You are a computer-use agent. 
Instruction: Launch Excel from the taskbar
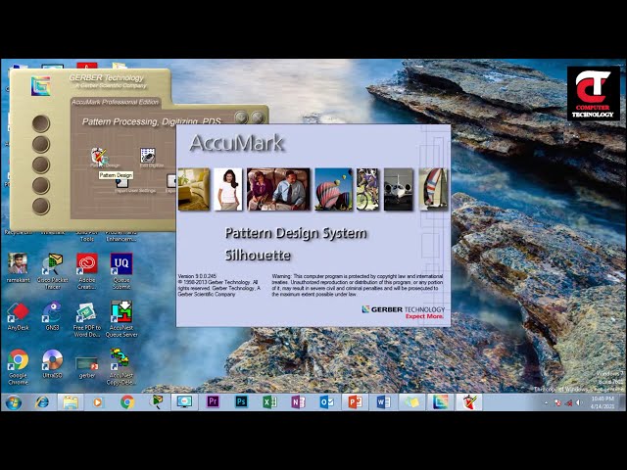[269, 401]
